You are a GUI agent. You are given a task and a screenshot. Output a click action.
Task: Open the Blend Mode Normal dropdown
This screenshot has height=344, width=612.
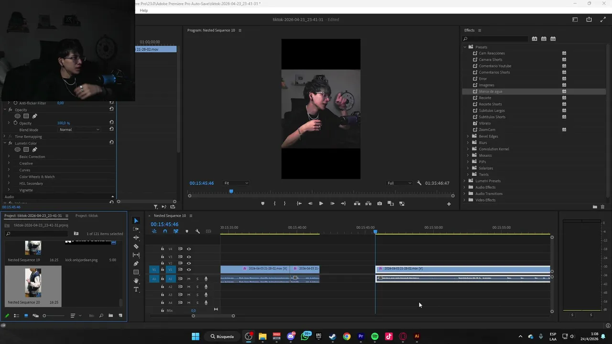tap(79, 130)
